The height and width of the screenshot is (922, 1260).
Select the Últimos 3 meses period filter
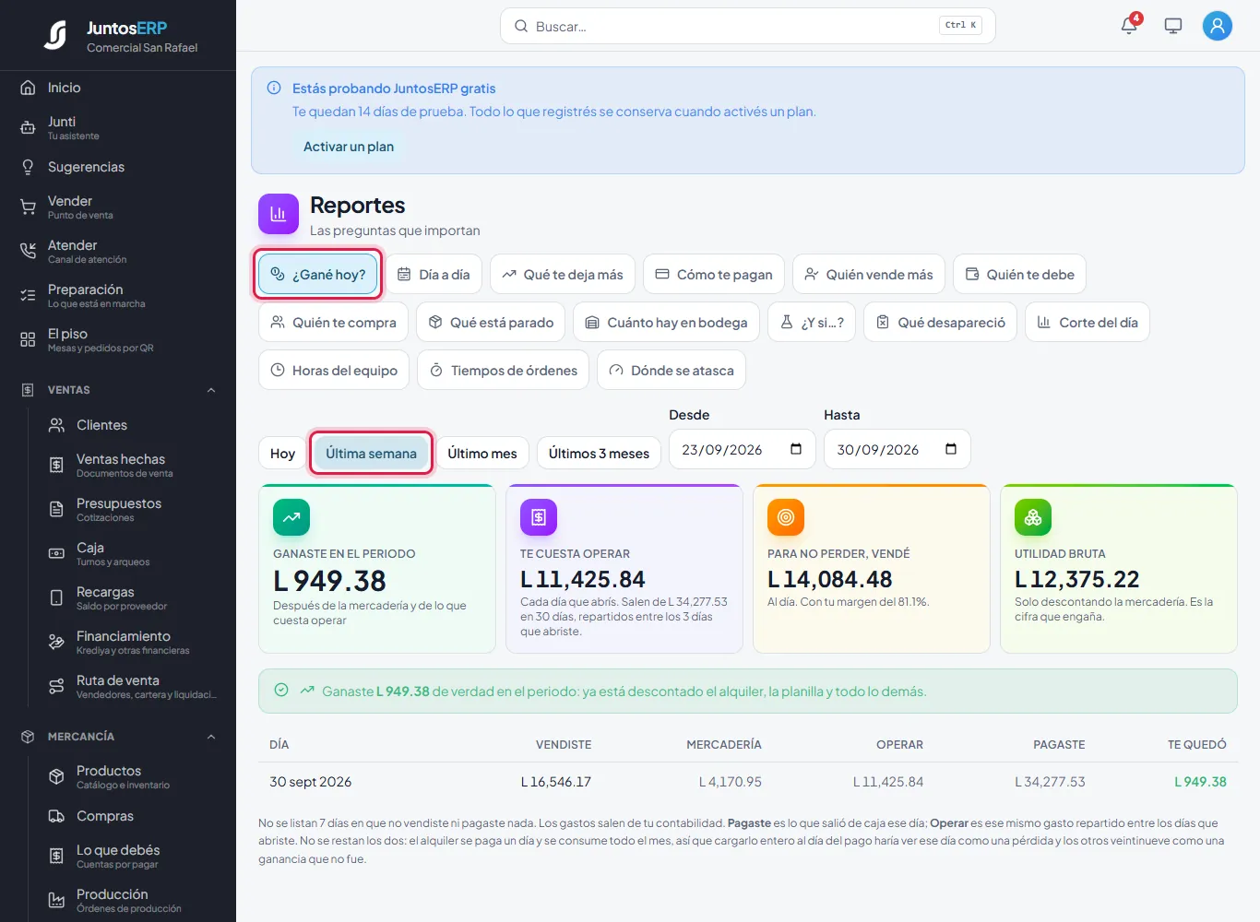[599, 454]
